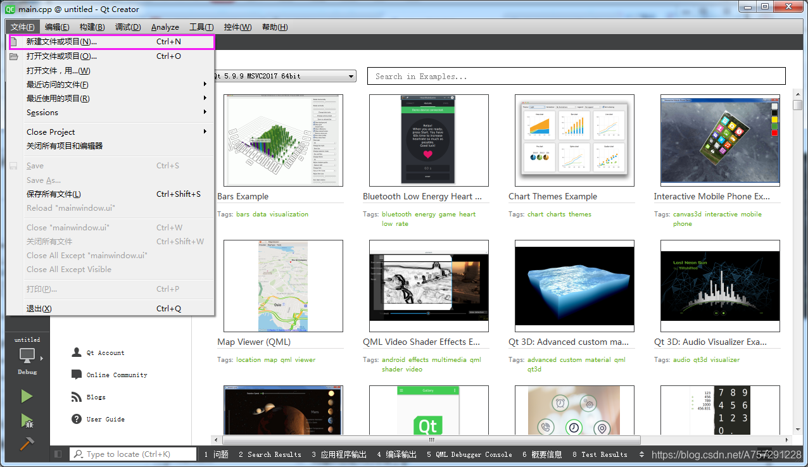This screenshot has width=808, height=467.
Task: Open the 帮助(H) menu
Action: (275, 27)
